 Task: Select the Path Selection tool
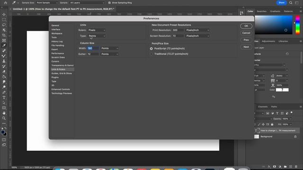click(x=4, y=103)
